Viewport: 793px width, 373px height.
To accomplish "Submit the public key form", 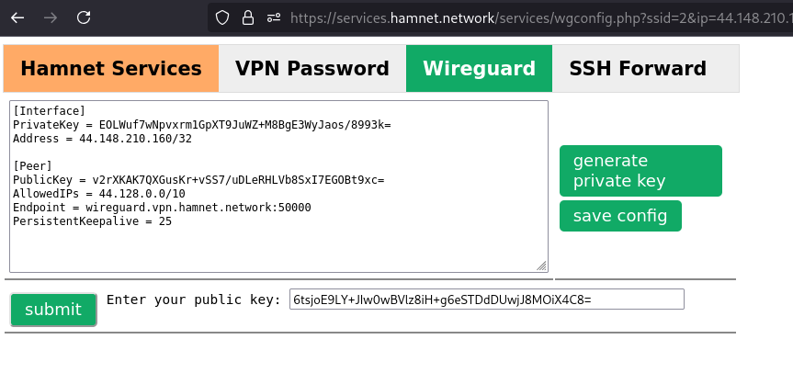I will [x=53, y=310].
